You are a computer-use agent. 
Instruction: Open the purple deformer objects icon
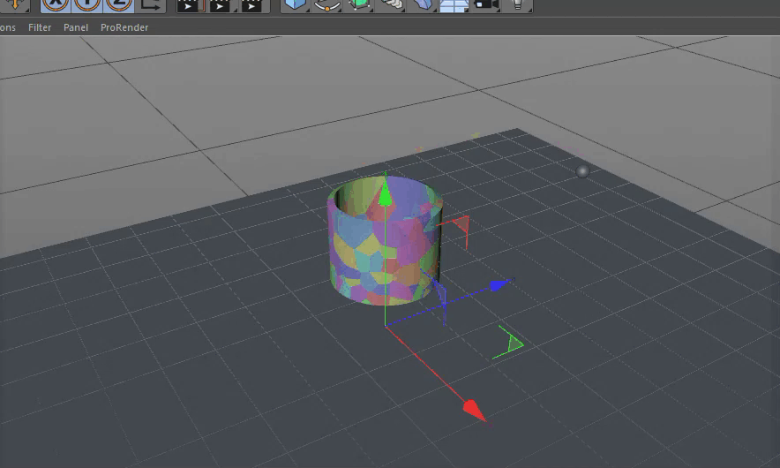click(x=423, y=4)
